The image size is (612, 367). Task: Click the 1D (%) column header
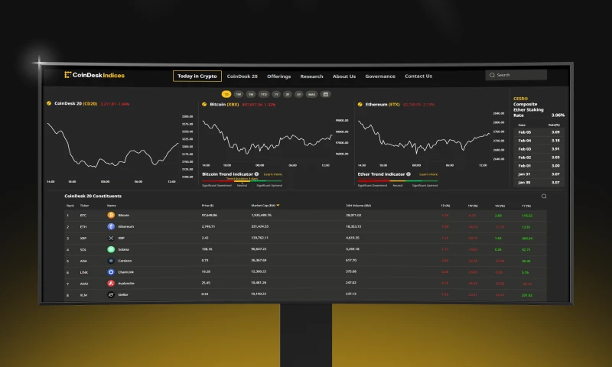point(445,206)
